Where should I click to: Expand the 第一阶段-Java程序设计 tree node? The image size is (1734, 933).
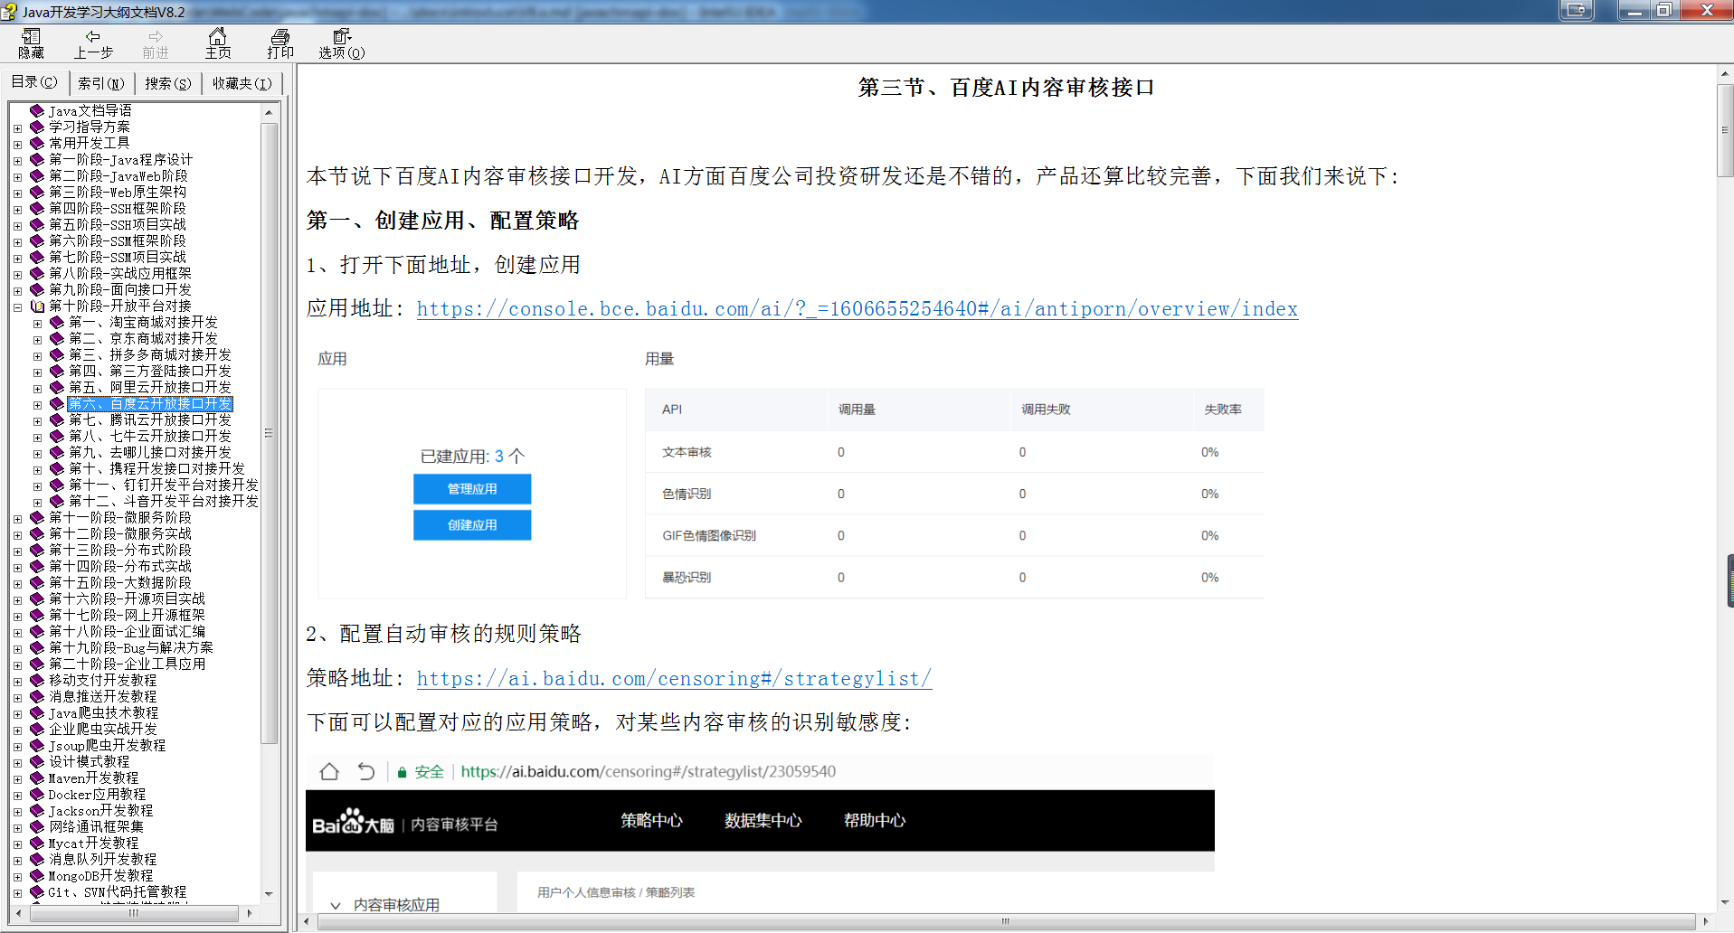coord(17,160)
